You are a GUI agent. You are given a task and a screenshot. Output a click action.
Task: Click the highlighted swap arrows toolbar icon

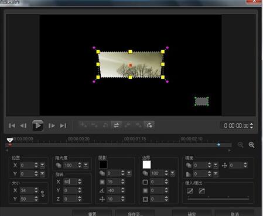117,125
